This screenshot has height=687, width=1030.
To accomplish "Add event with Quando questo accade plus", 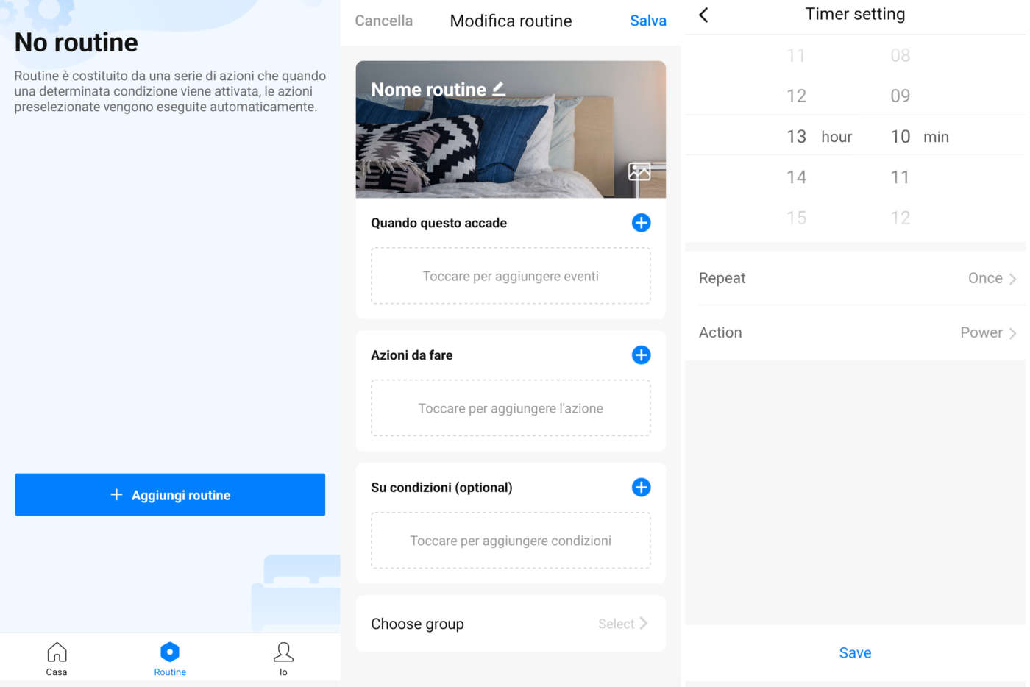I will pos(641,223).
